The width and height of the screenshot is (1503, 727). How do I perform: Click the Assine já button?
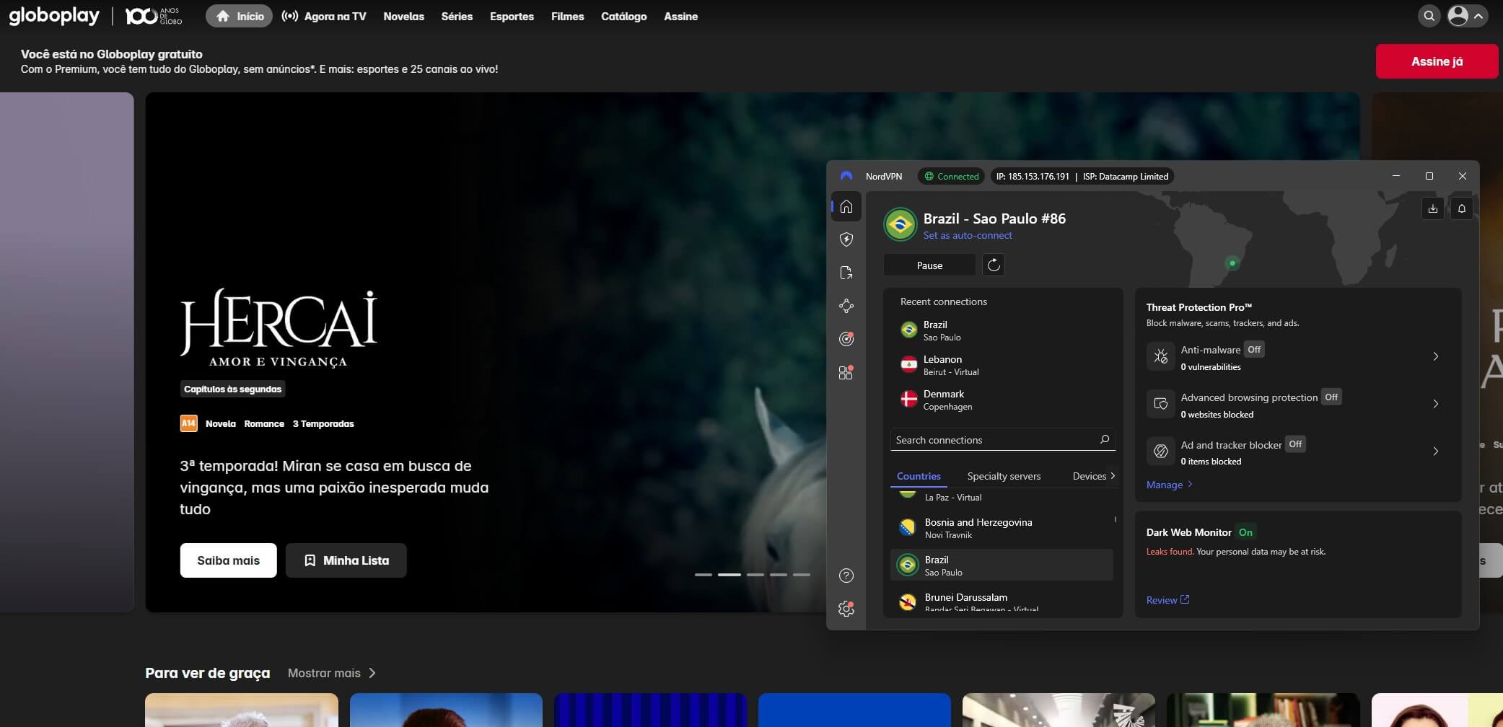click(1437, 62)
